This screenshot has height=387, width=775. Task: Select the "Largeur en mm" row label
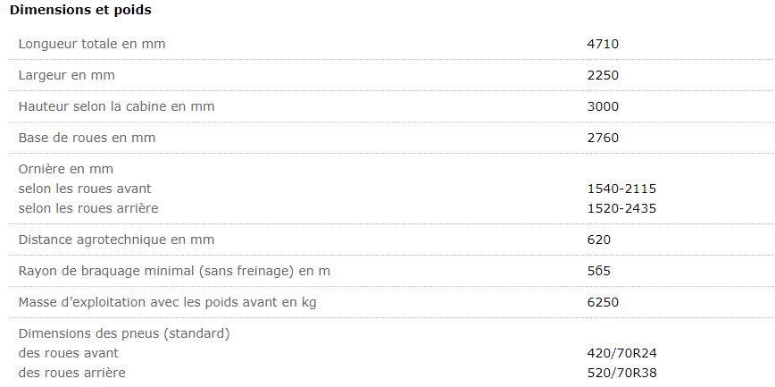point(67,75)
